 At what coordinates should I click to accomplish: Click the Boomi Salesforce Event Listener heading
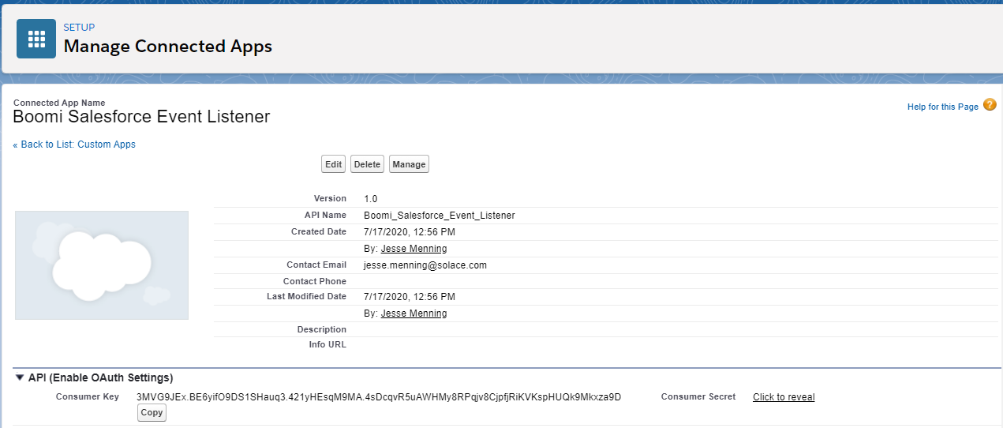coord(141,117)
